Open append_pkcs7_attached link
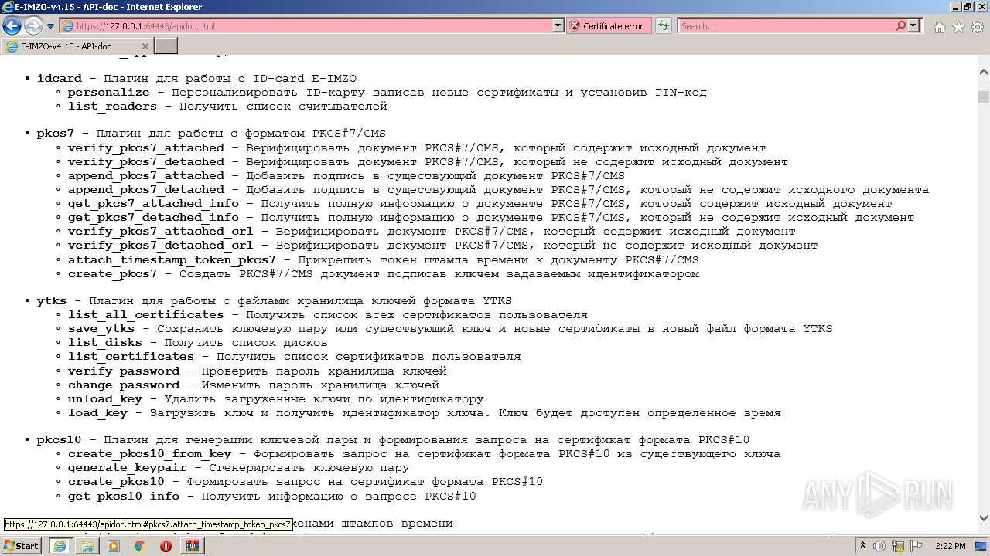990x556 pixels. [145, 175]
